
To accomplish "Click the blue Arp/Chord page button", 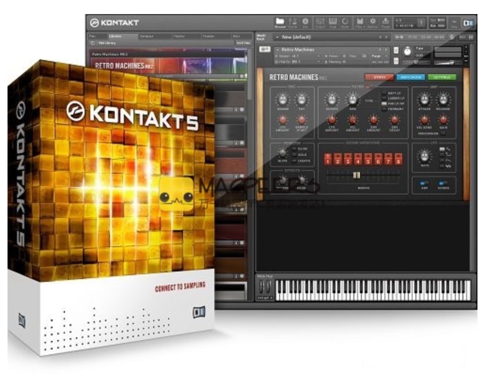I will point(410,77).
